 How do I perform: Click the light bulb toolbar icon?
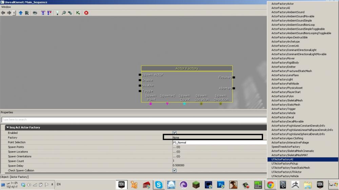[57, 13]
